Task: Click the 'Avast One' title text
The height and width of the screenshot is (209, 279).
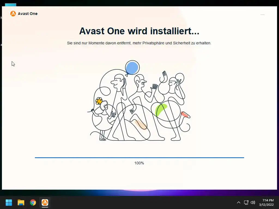Action: click(28, 14)
